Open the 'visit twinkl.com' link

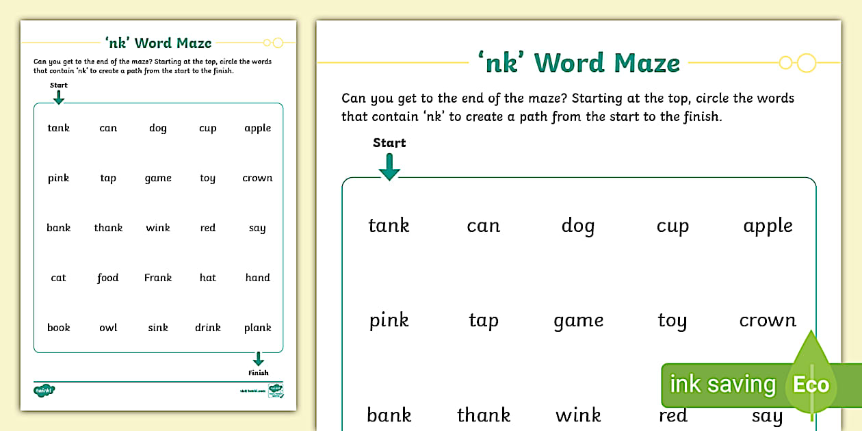(252, 391)
